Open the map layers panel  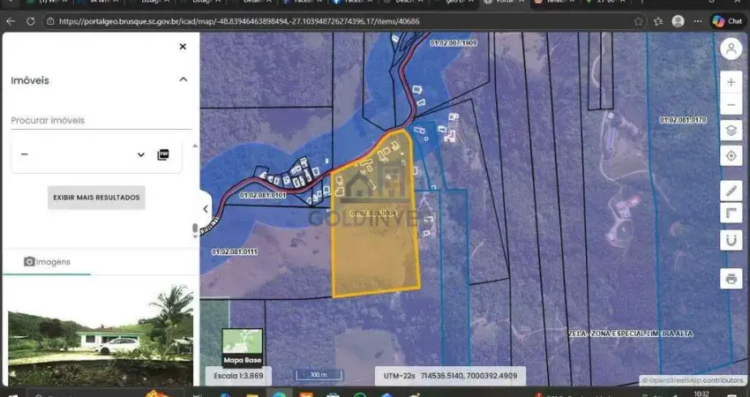click(x=731, y=131)
